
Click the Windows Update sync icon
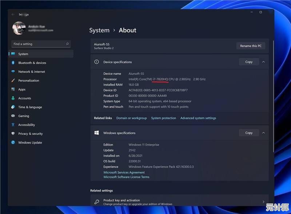[x=13, y=142]
